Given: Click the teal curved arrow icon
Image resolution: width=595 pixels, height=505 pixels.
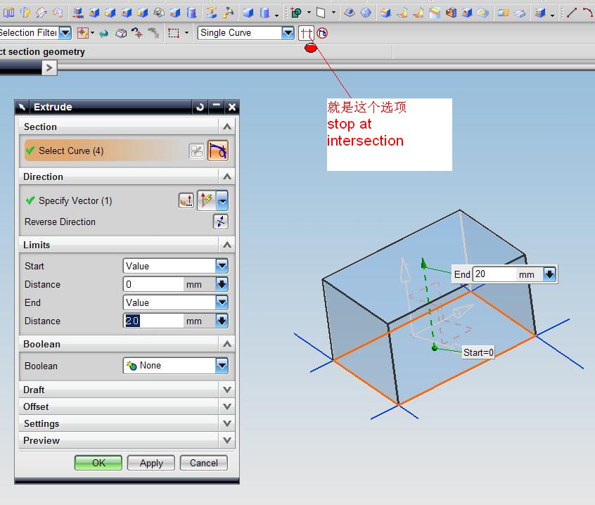Looking at the screenshot, I should tap(103, 33).
